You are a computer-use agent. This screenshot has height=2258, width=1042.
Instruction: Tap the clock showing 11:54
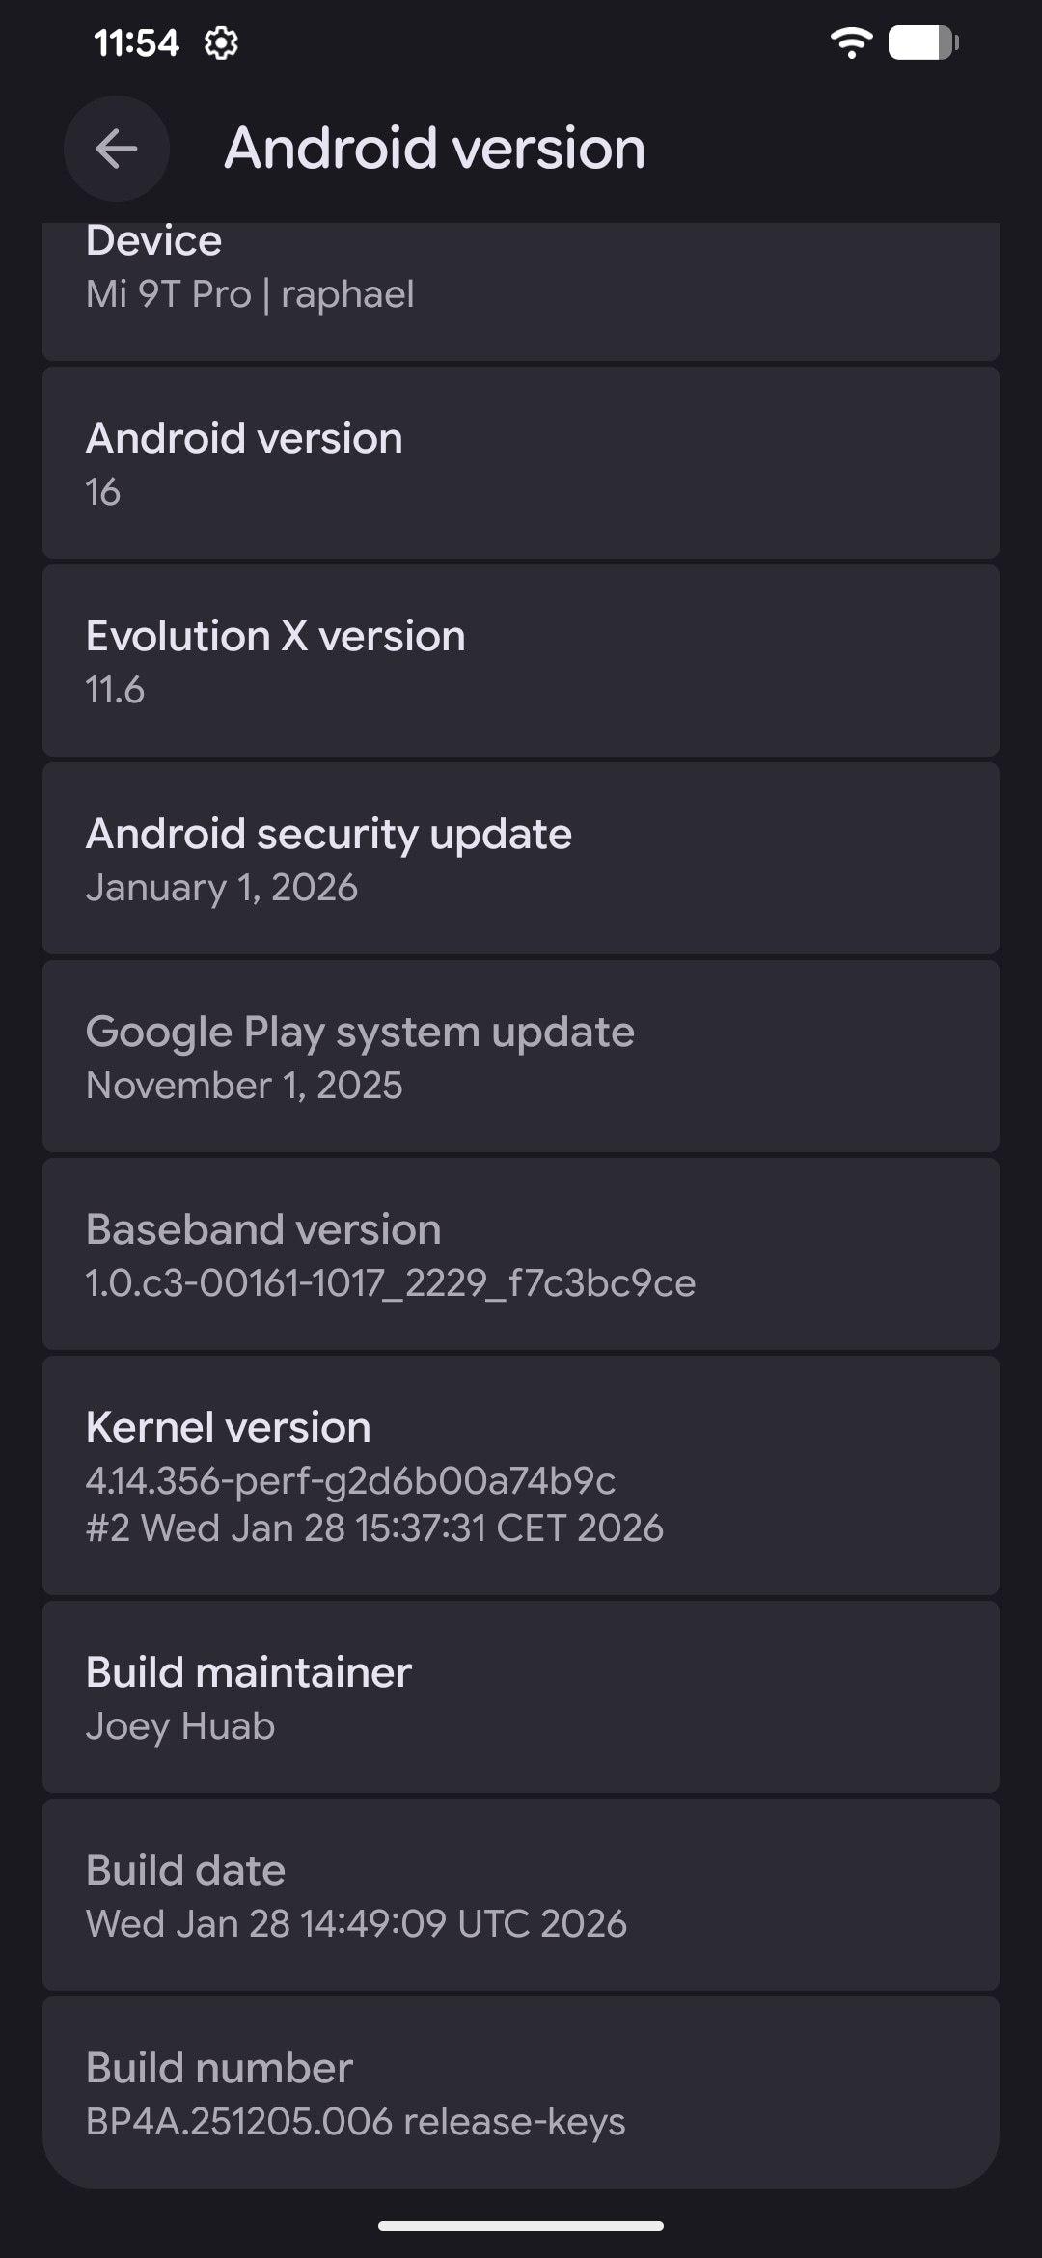point(136,43)
